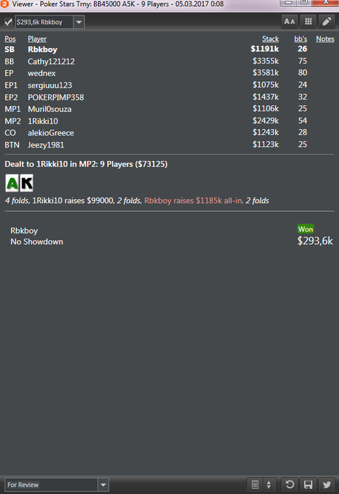Click the pencil edit icon
The image size is (339, 494).
(327, 22)
